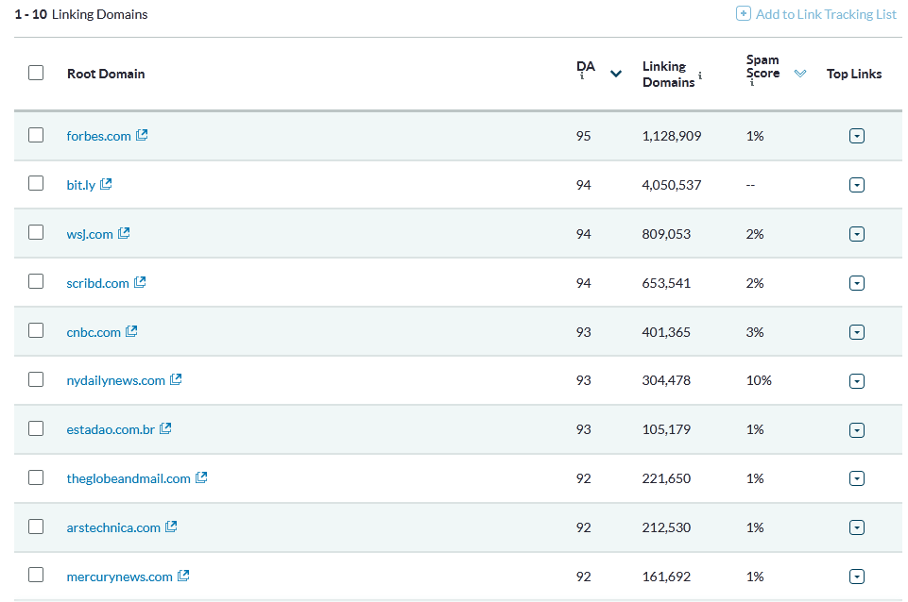Click DA column info icon
The image size is (908, 602).
582,76
